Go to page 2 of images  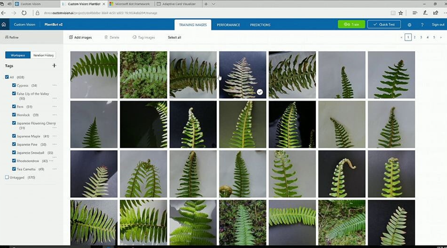pos(415,37)
